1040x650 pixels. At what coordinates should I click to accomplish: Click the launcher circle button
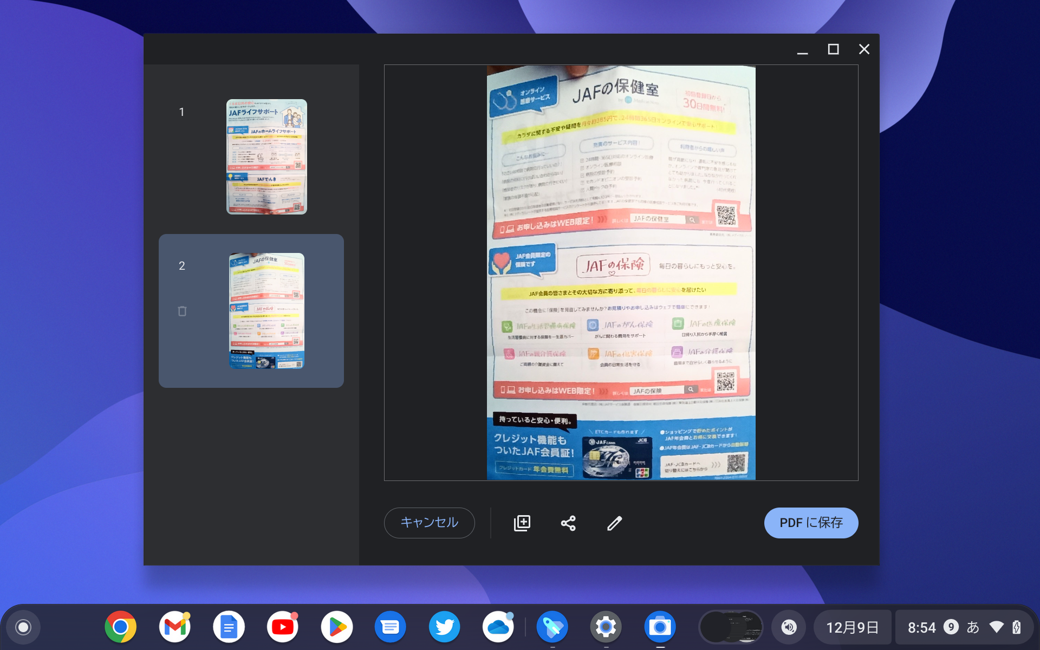[x=23, y=627]
